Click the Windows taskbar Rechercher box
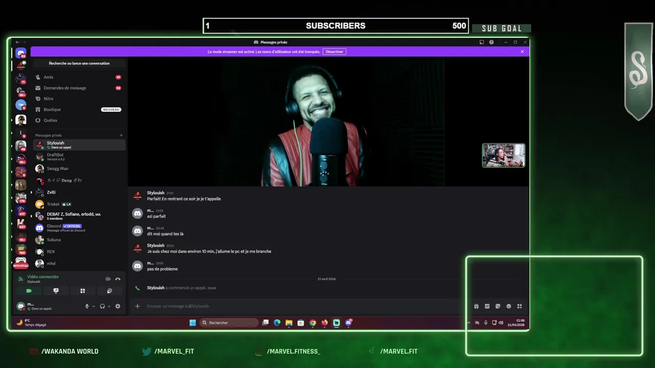 click(229, 323)
